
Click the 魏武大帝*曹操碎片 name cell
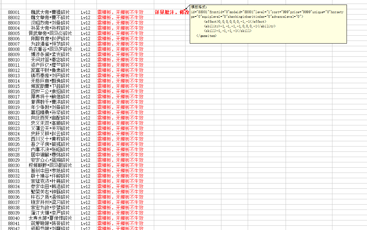pos(50,13)
